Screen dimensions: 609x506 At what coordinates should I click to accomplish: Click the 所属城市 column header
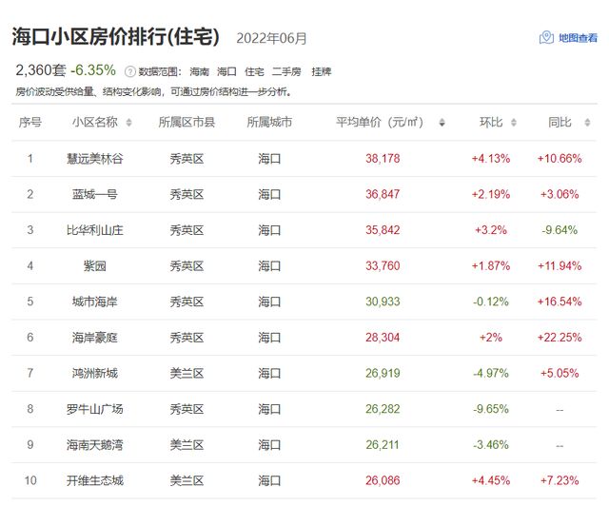point(269,123)
